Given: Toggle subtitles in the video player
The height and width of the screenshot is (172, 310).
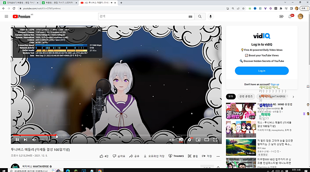Looking at the screenshot, I should click(181, 140).
